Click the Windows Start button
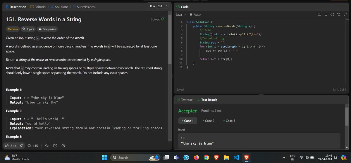 pyautogui.click(x=105, y=157)
